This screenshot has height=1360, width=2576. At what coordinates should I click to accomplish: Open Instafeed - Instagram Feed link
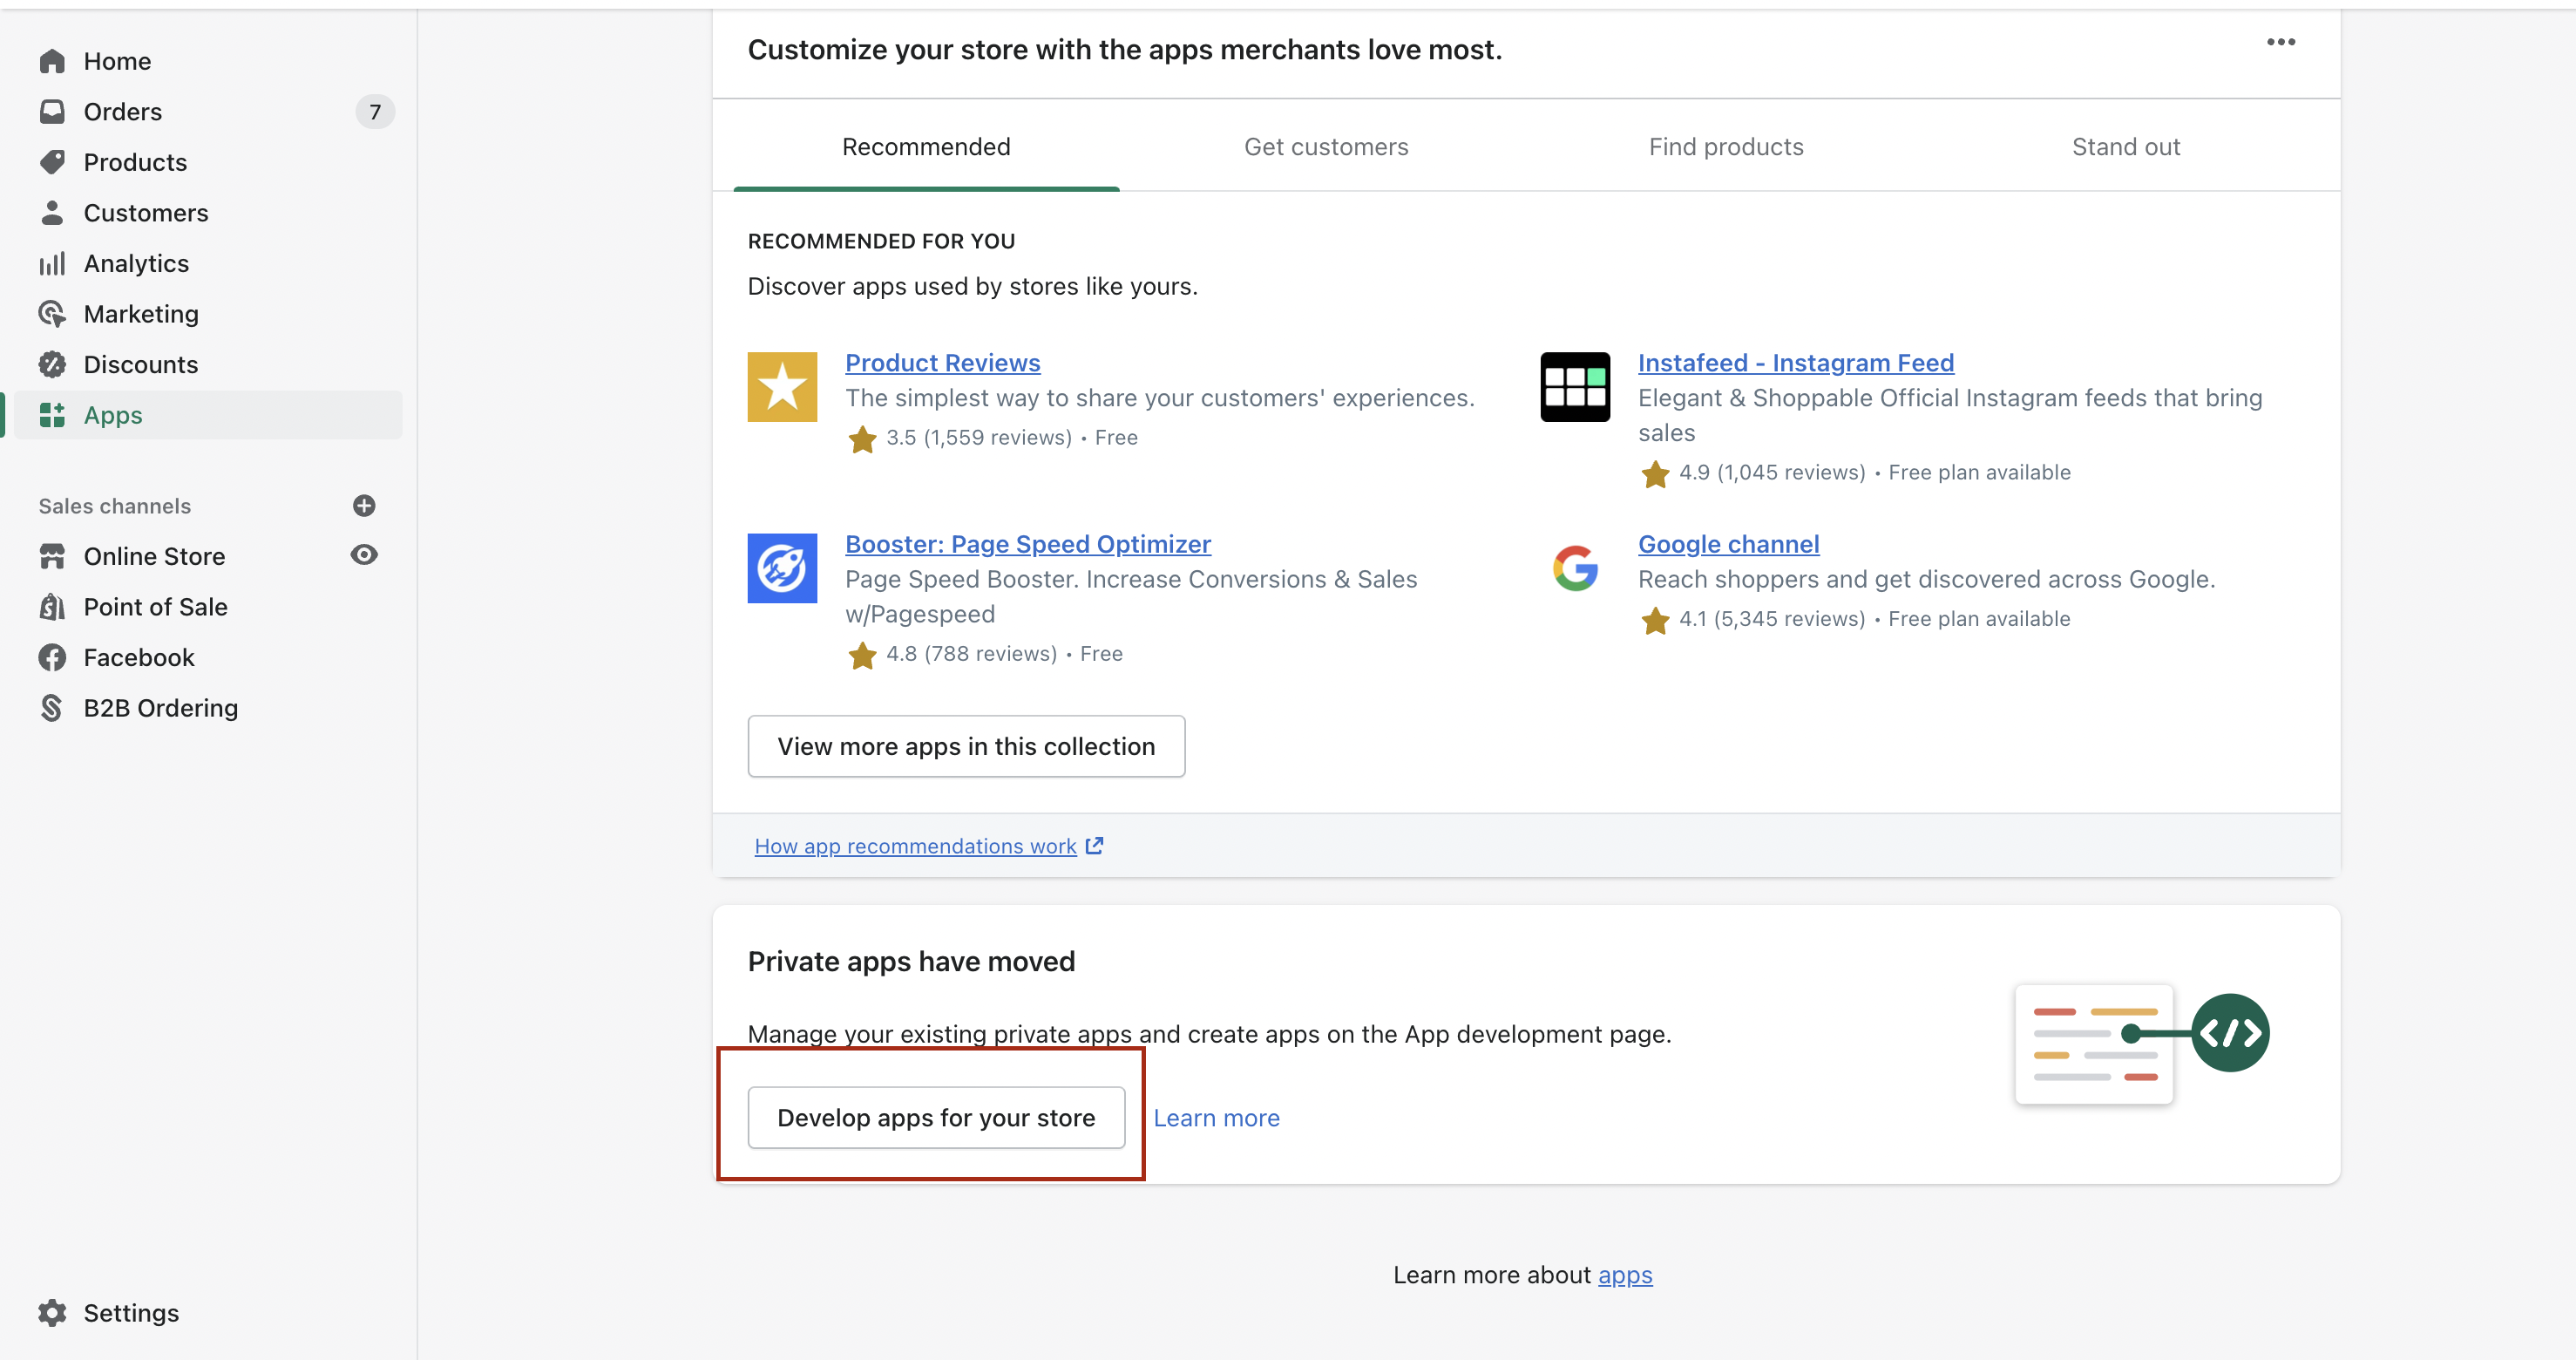(1795, 363)
